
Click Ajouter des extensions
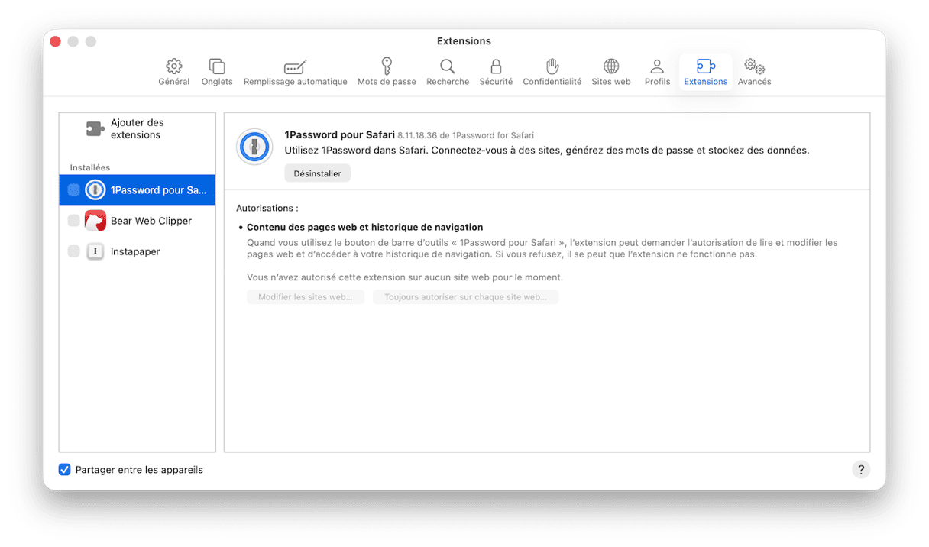coord(136,128)
